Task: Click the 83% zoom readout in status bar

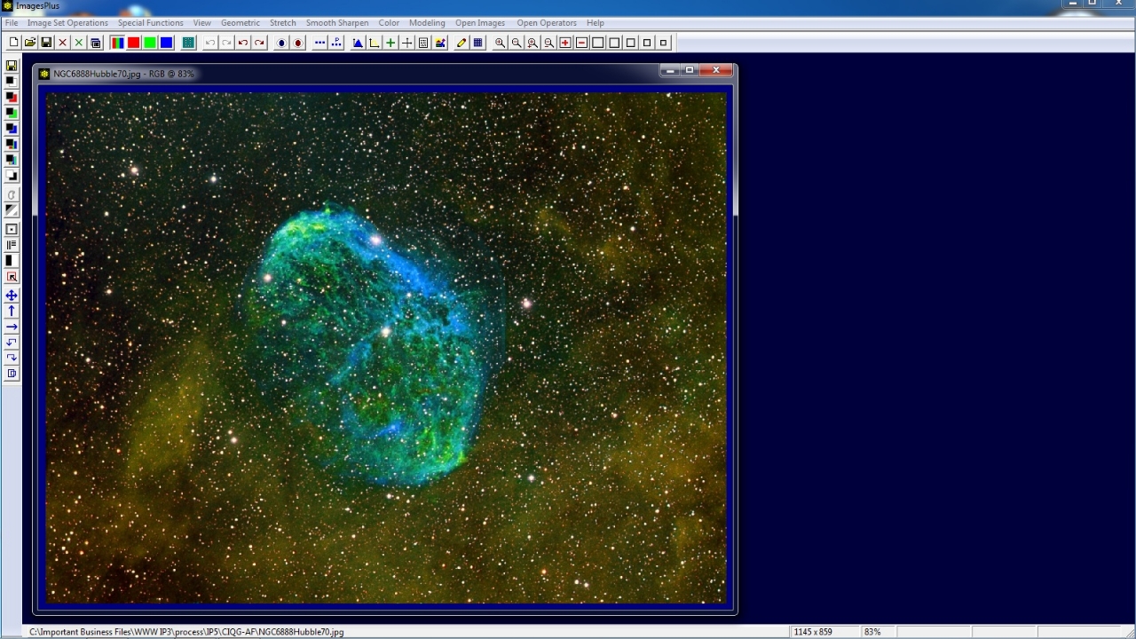Action: tap(872, 632)
